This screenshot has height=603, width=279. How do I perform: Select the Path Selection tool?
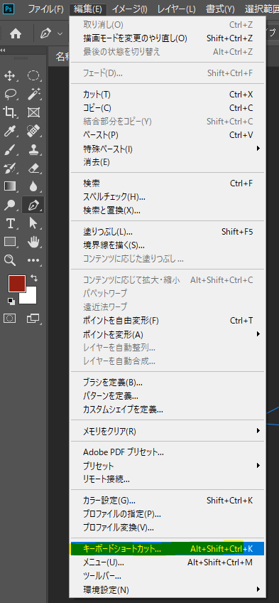pos(33,223)
